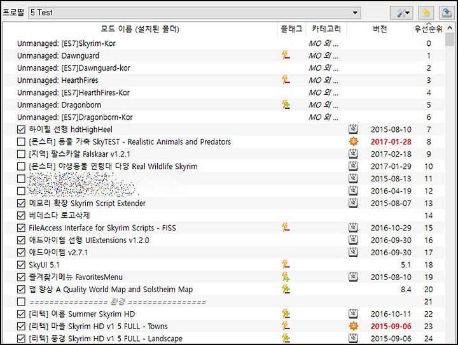458x345 pixels.
Task: Sort by the 버전 column header
Action: point(380,29)
